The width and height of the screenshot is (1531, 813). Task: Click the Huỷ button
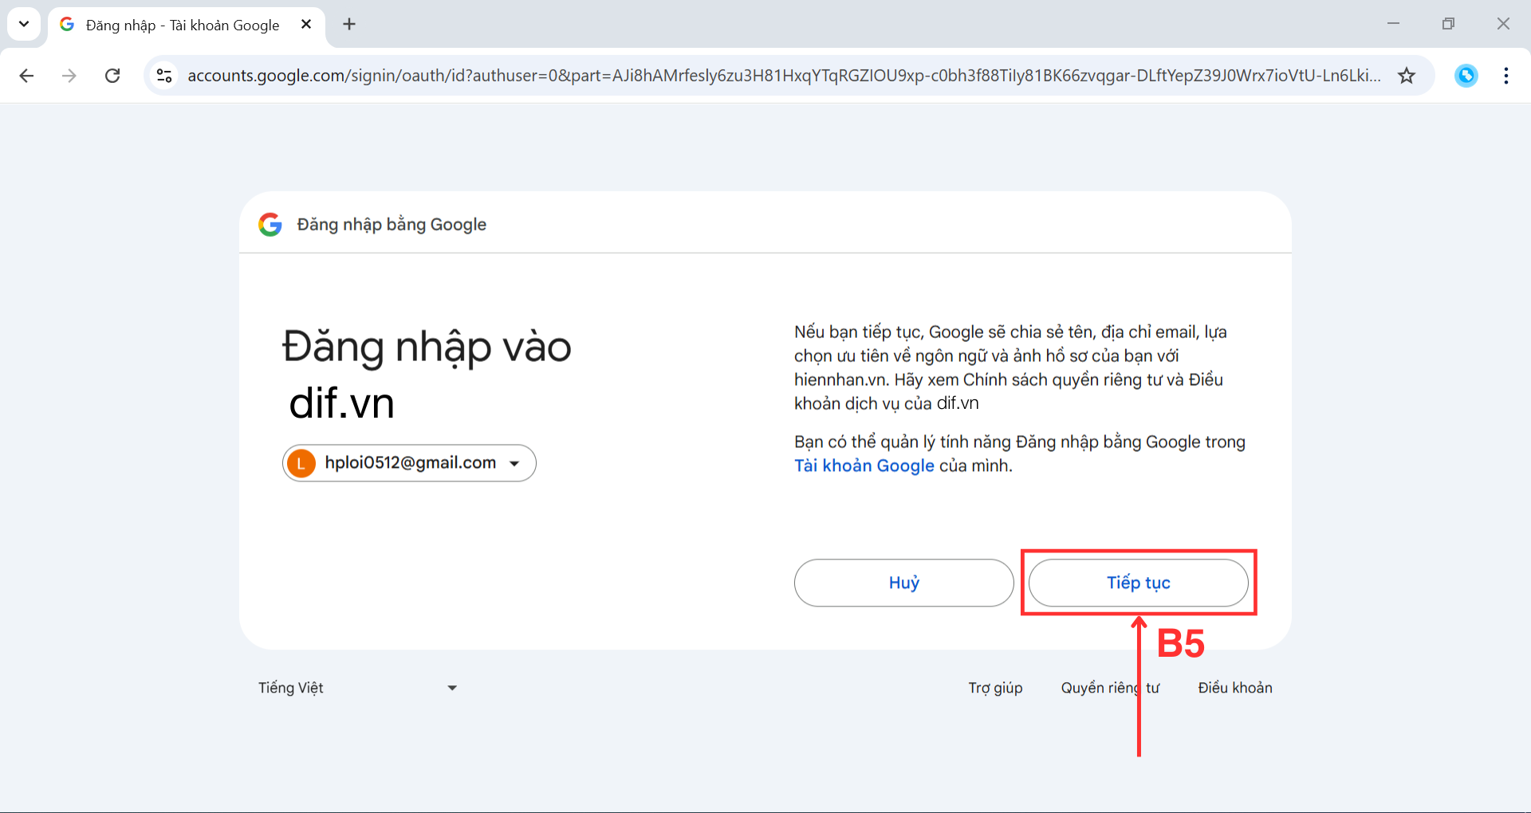[904, 583]
